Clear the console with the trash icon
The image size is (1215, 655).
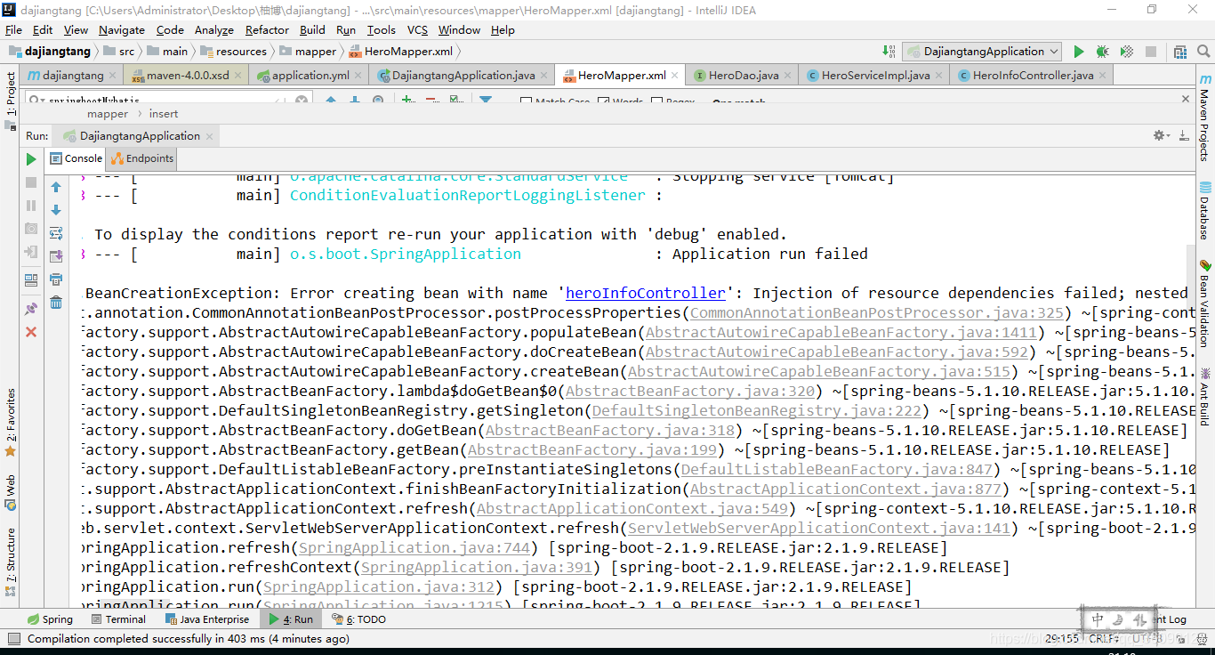(x=56, y=303)
